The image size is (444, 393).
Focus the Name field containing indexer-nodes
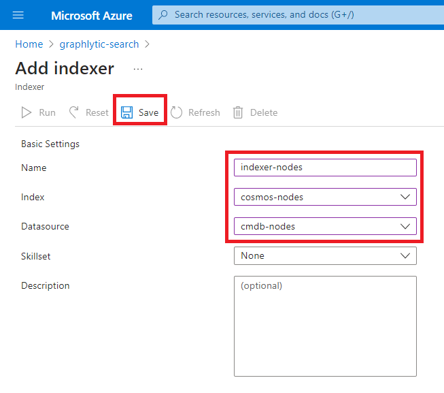(324, 168)
